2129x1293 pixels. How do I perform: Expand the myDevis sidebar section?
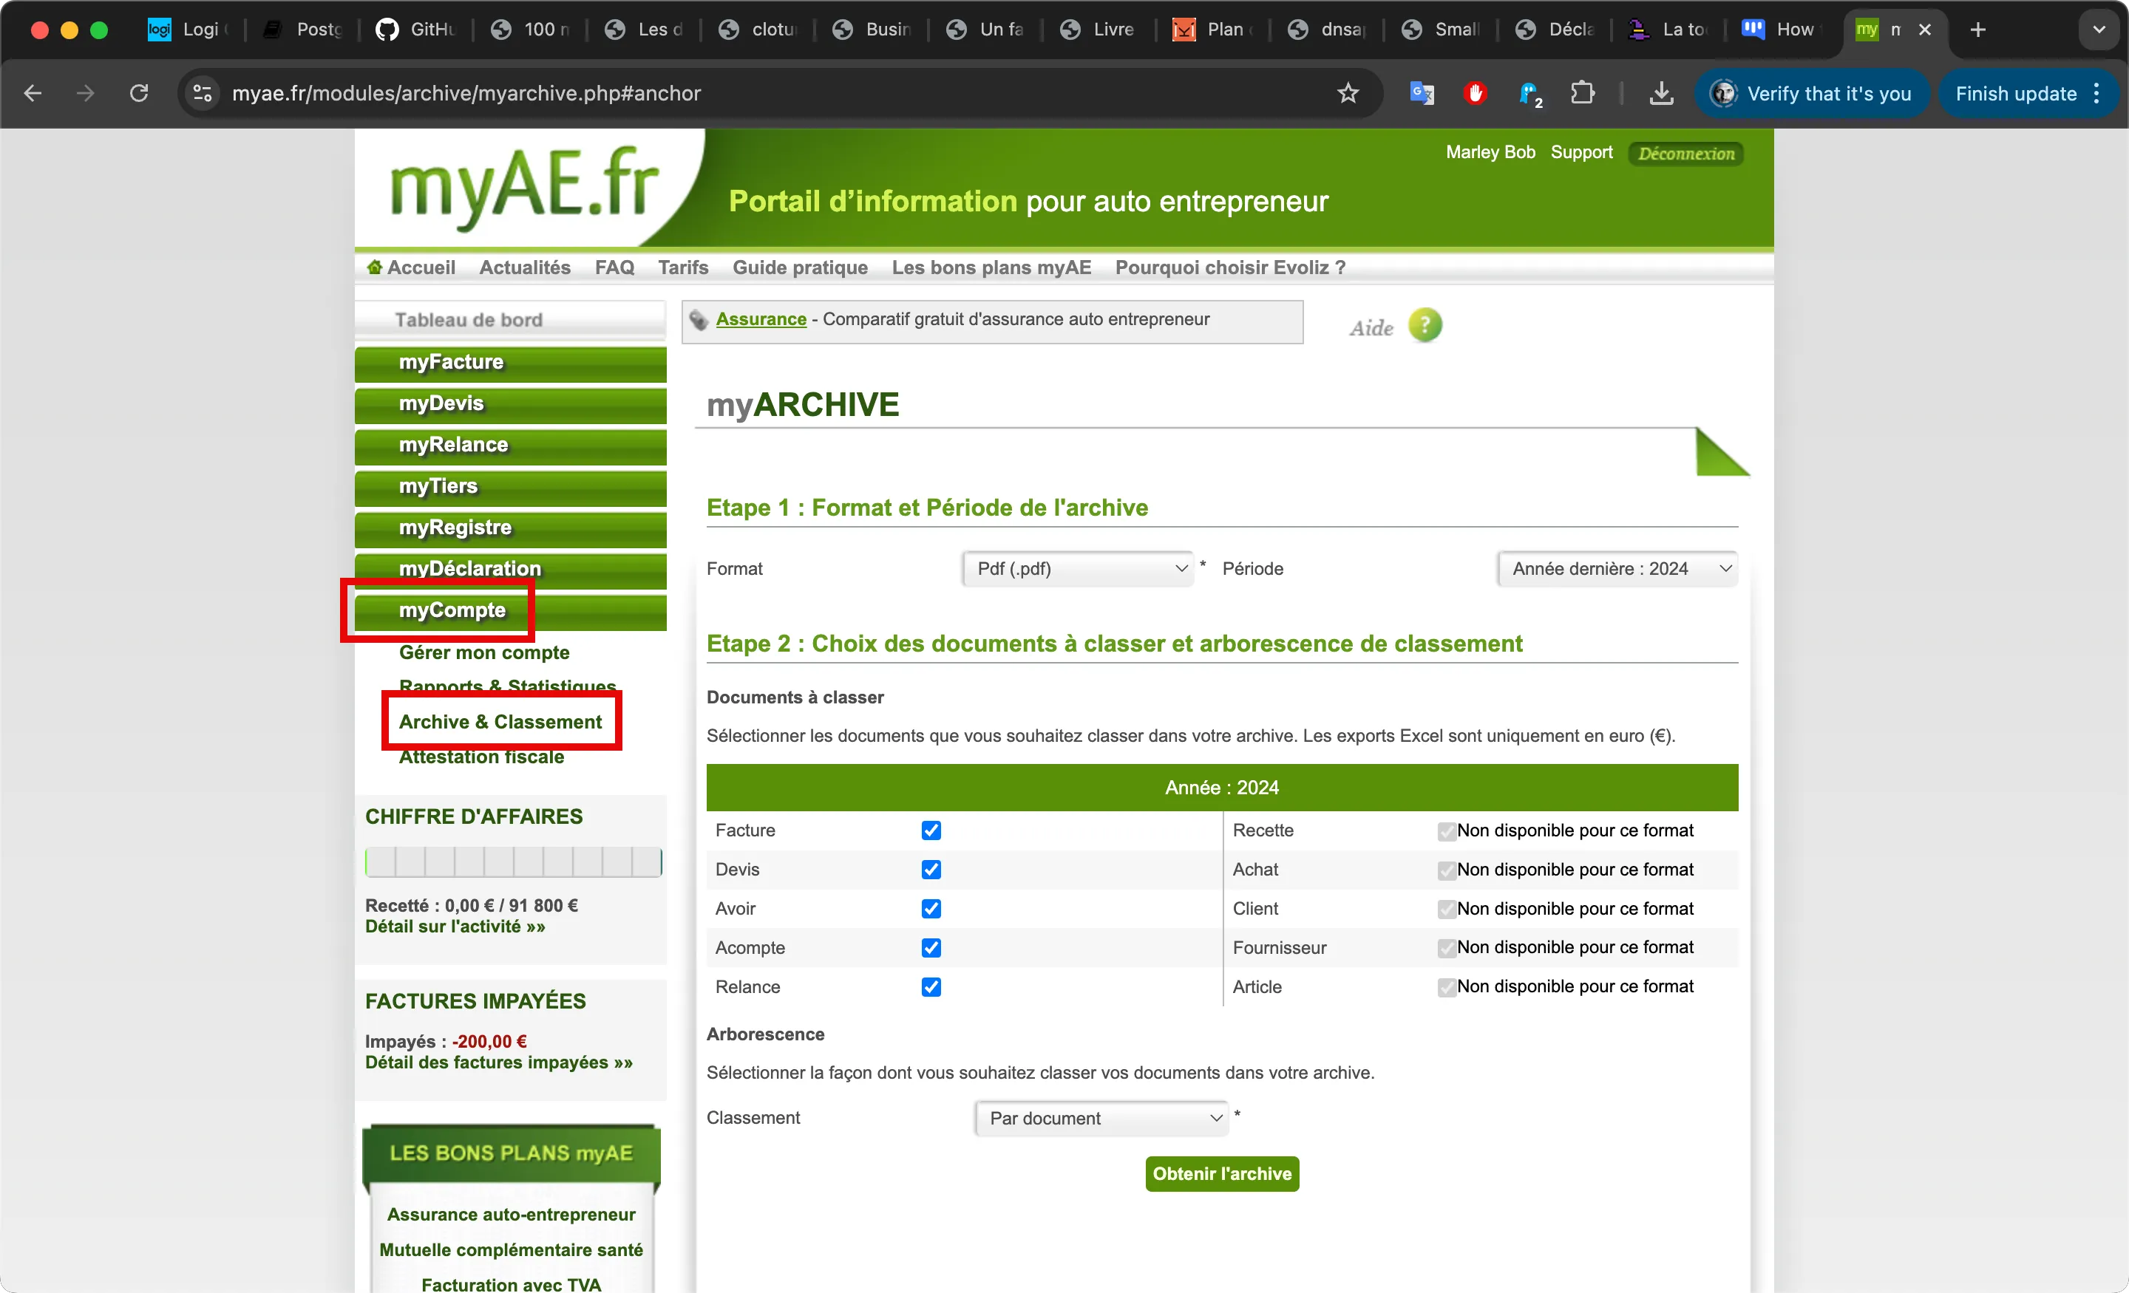tap(511, 405)
